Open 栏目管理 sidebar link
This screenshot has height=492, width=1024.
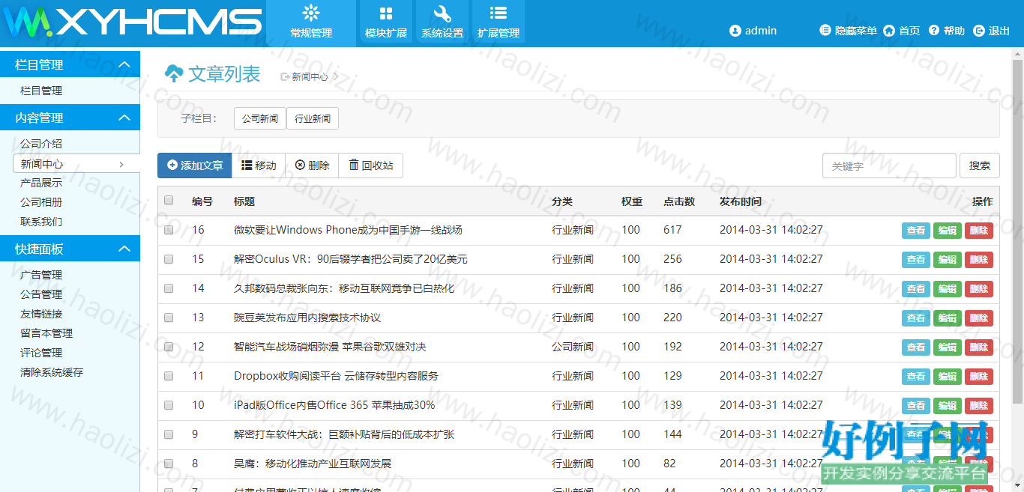(x=41, y=91)
